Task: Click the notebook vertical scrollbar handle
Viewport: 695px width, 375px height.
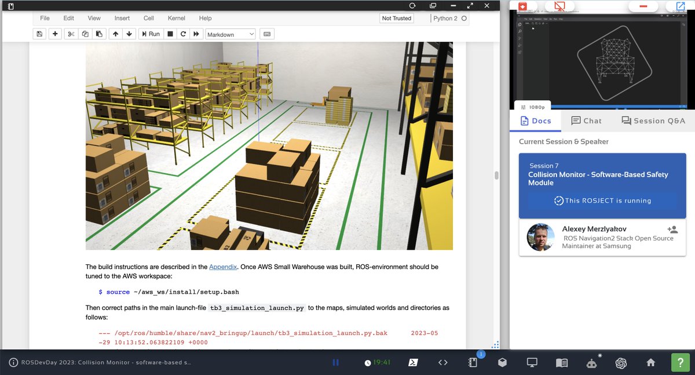Action: click(x=496, y=176)
